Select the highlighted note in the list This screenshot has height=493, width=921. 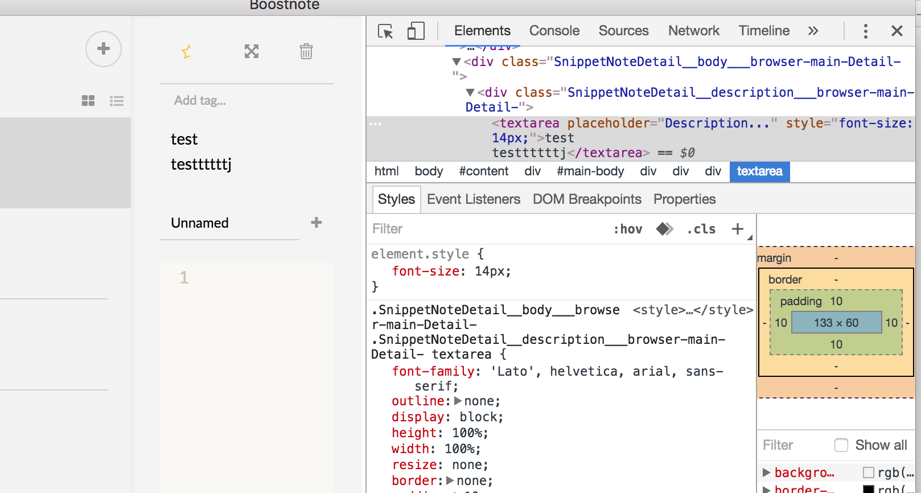click(x=65, y=163)
